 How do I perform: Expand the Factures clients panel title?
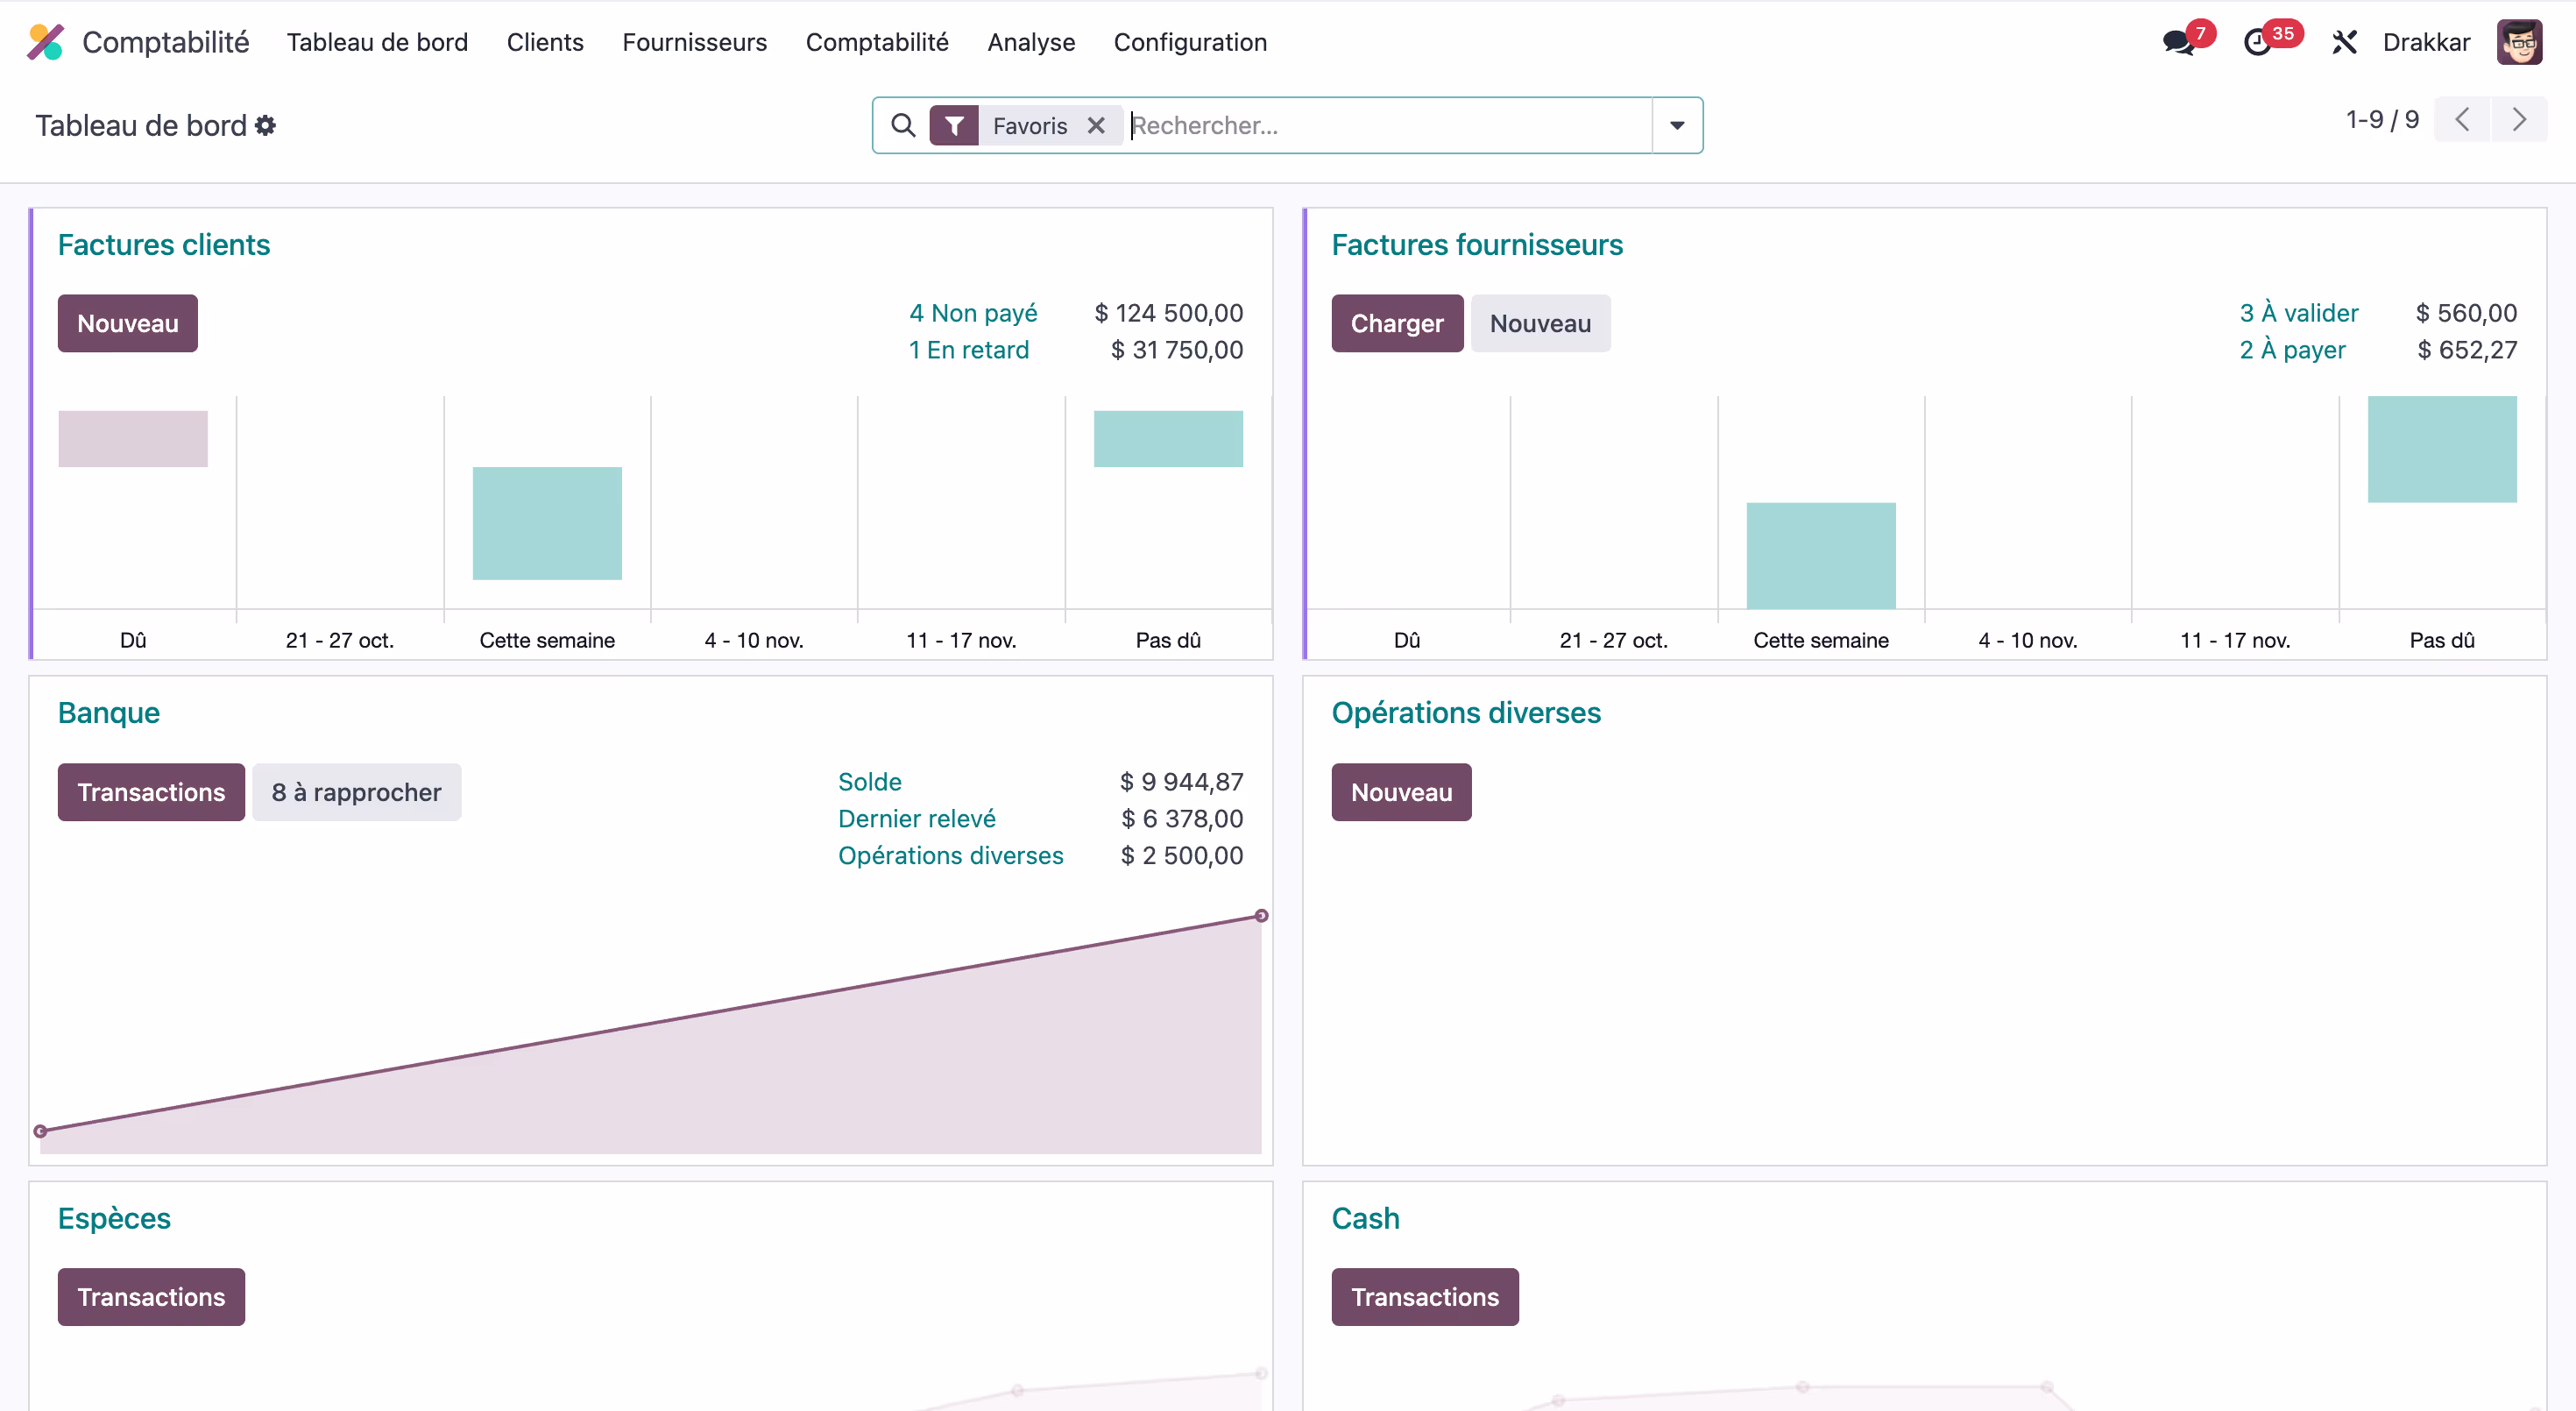164,244
